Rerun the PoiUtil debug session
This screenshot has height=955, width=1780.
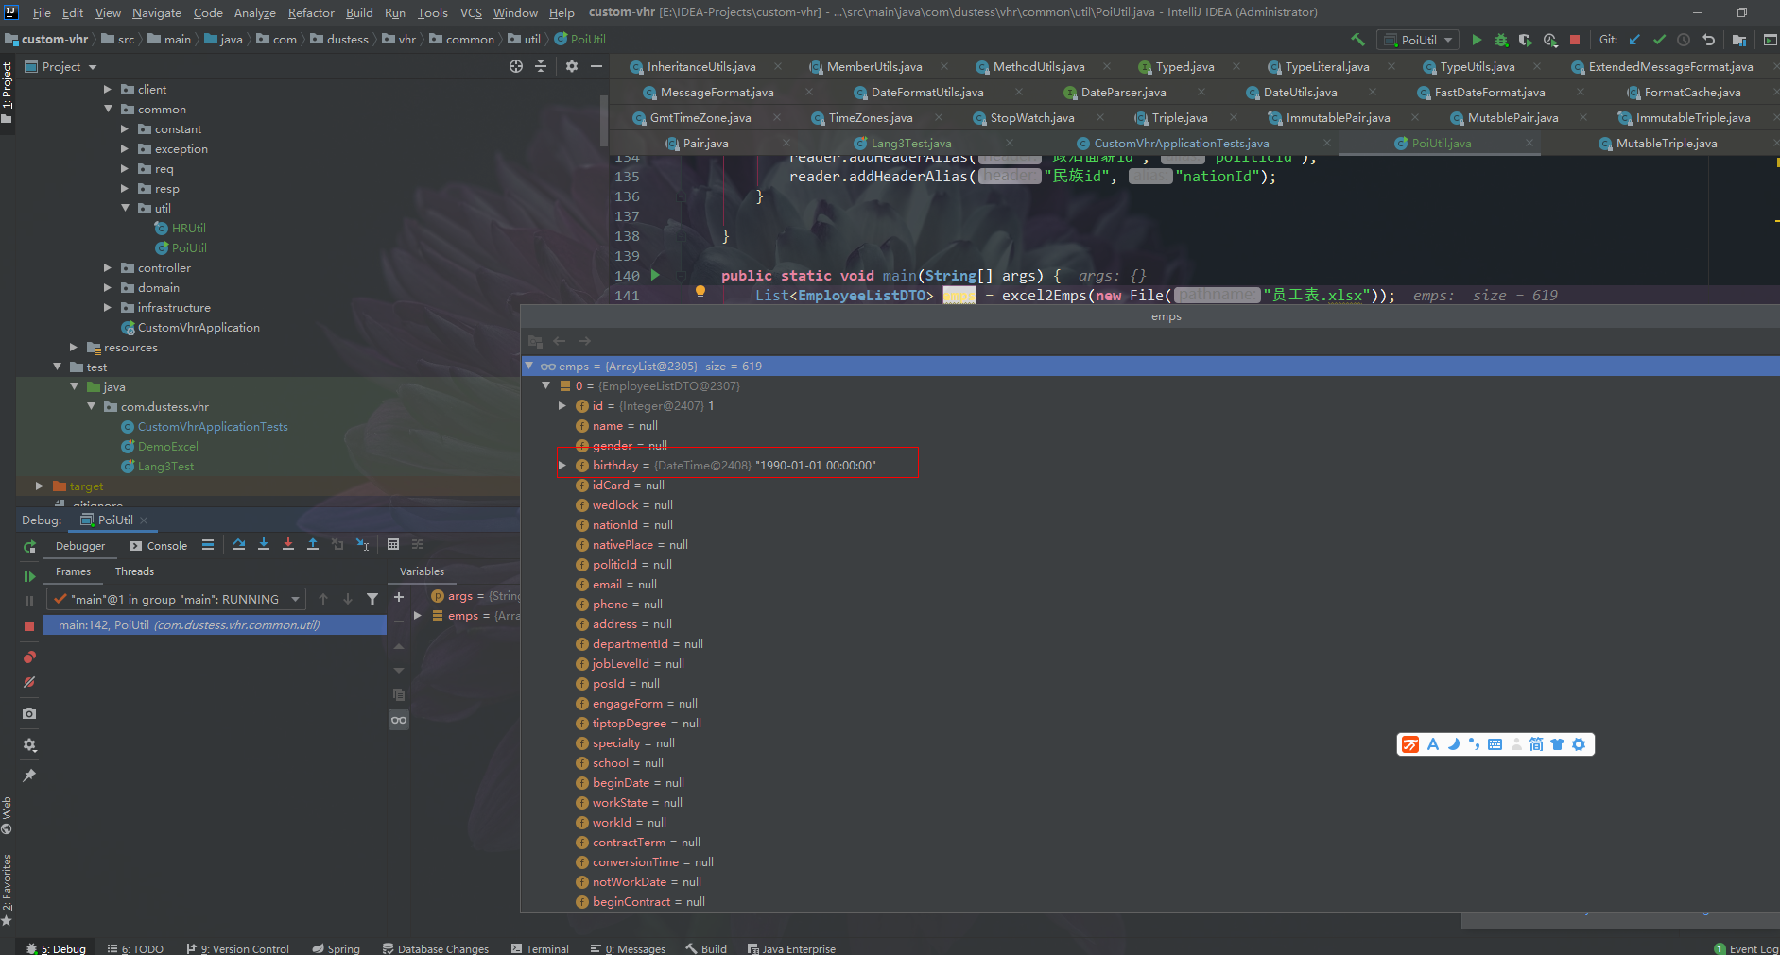[29, 546]
